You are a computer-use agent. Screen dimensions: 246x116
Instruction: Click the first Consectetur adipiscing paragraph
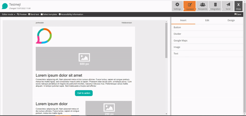tap(84, 83)
